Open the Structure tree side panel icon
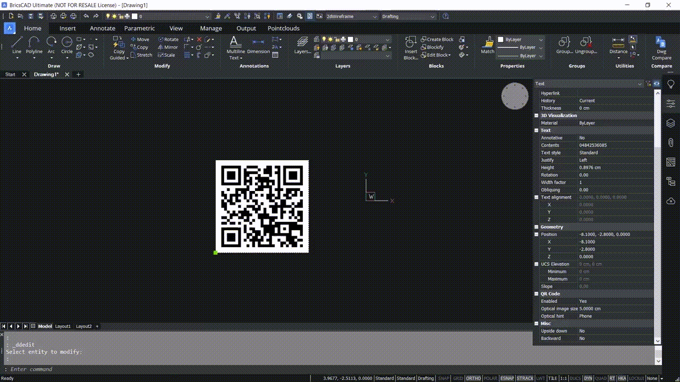The image size is (680, 382). (671, 181)
